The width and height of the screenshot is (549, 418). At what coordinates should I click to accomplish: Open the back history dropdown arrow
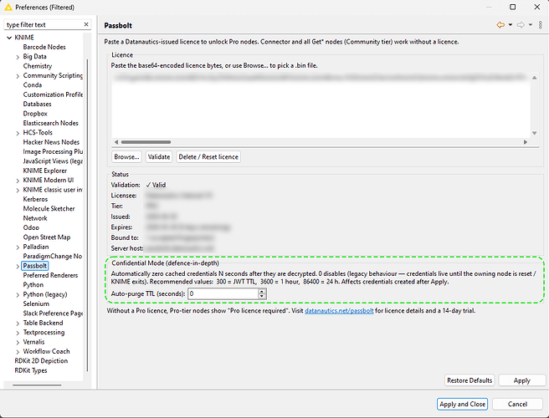pos(511,25)
